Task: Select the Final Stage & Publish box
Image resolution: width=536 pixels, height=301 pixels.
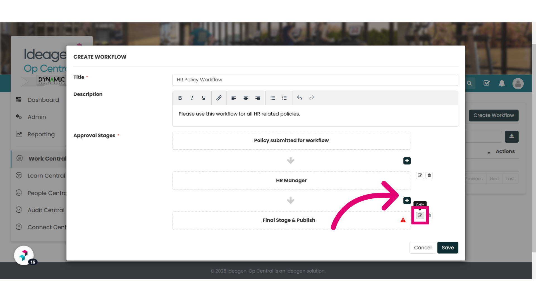Action: coord(291,220)
